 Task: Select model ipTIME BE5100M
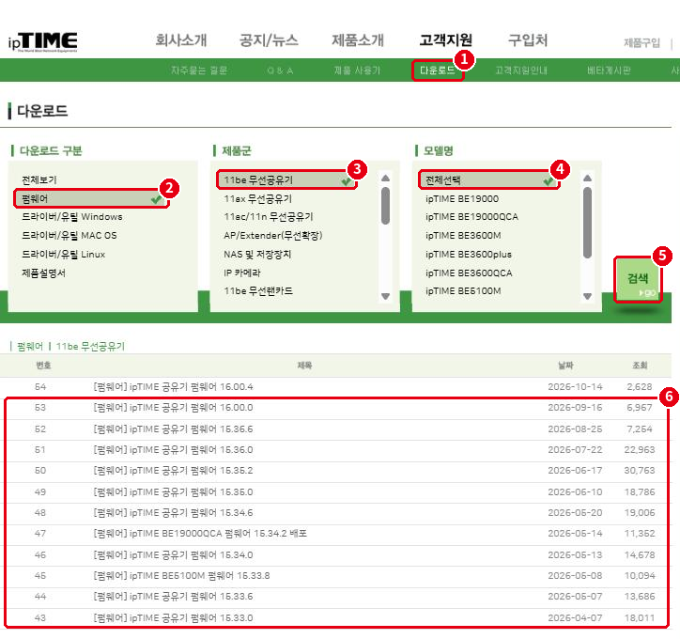pos(463,291)
